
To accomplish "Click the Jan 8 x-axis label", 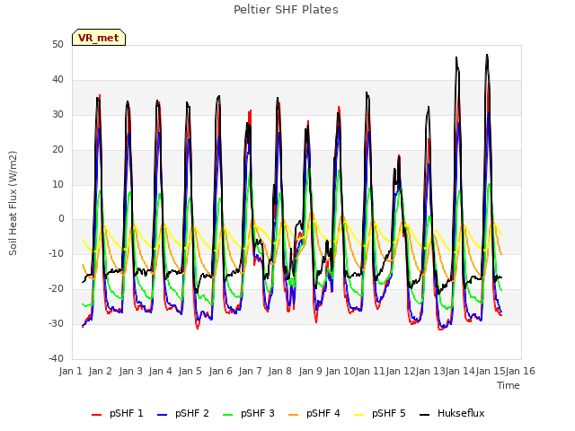I will tap(279, 371).
